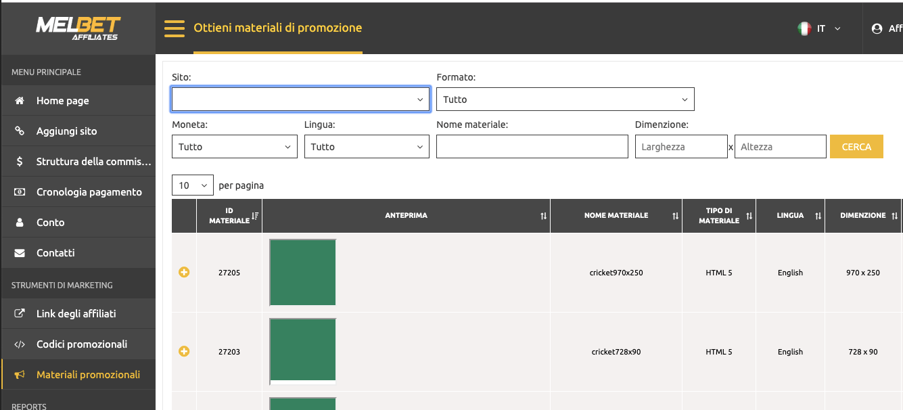Click material ID 27203 cell

229,352
